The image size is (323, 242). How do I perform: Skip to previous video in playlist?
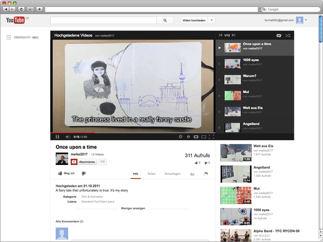click(x=221, y=35)
